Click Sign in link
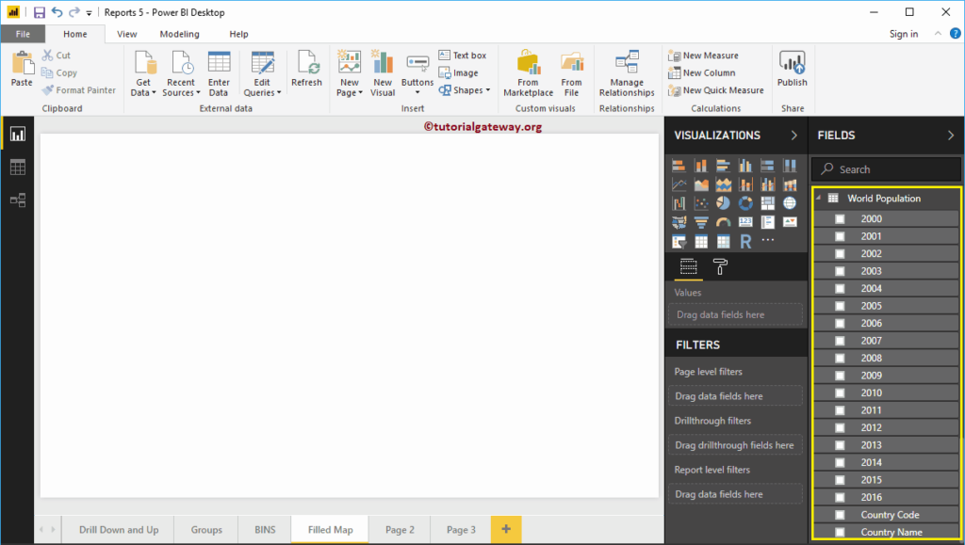Image resolution: width=965 pixels, height=545 pixels. 904,34
